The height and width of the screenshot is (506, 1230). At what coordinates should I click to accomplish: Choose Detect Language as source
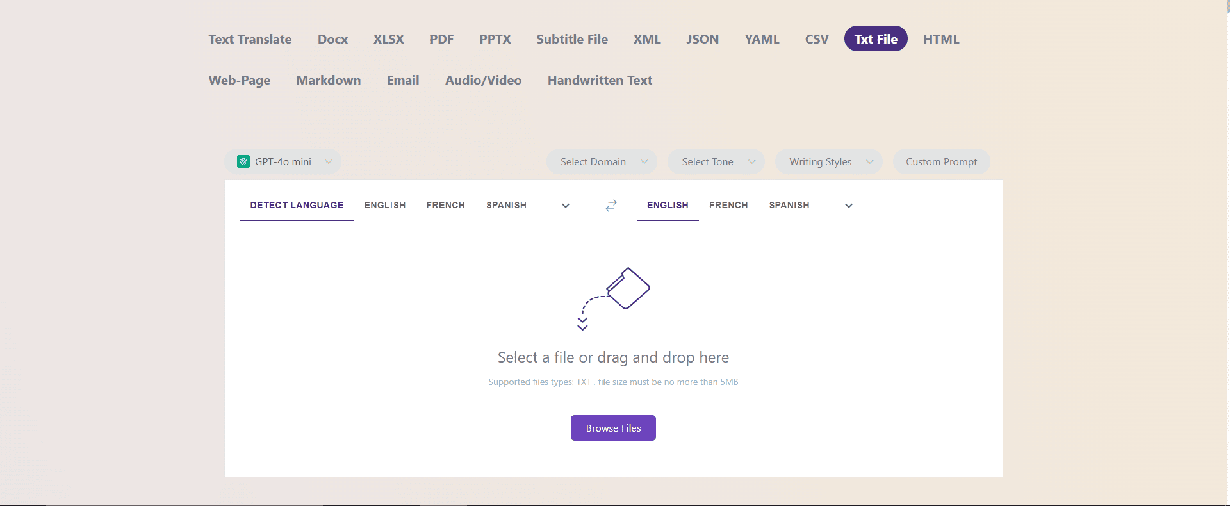click(297, 205)
